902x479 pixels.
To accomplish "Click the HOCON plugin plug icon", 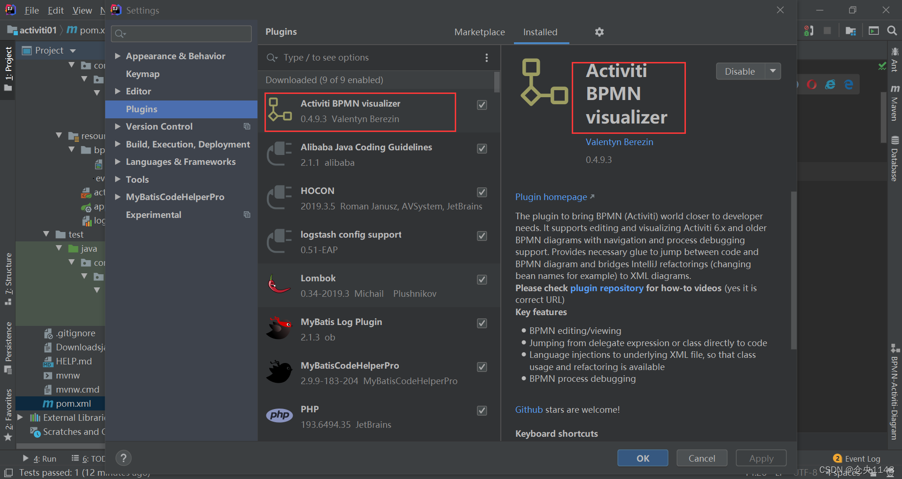I will 279,197.
